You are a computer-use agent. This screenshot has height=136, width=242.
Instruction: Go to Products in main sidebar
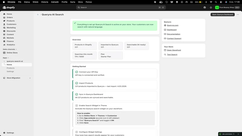(11, 21)
